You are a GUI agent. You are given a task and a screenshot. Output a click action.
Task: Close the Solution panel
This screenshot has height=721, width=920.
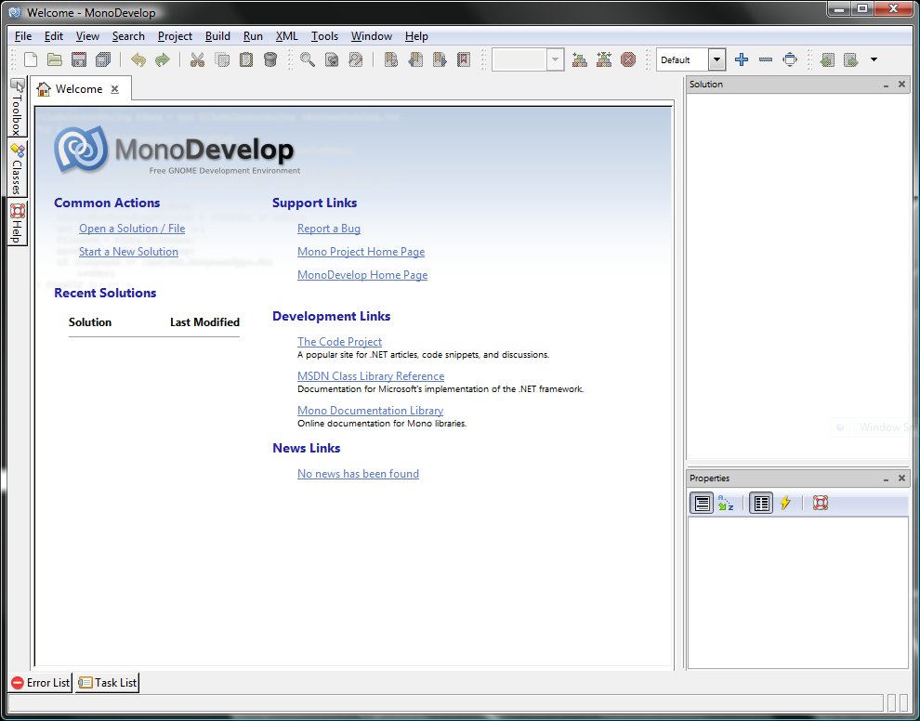(x=901, y=85)
